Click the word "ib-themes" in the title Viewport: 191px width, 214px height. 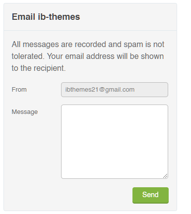pyautogui.click(x=59, y=17)
